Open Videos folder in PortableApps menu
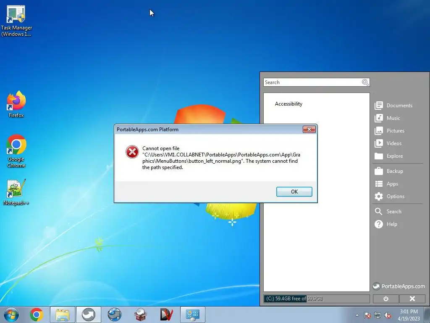The image size is (430, 323). point(388,143)
